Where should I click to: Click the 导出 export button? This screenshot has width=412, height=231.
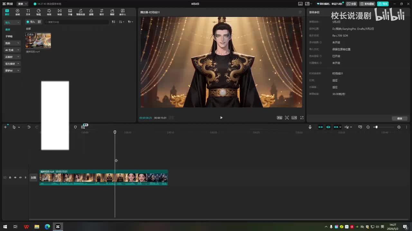click(383, 4)
